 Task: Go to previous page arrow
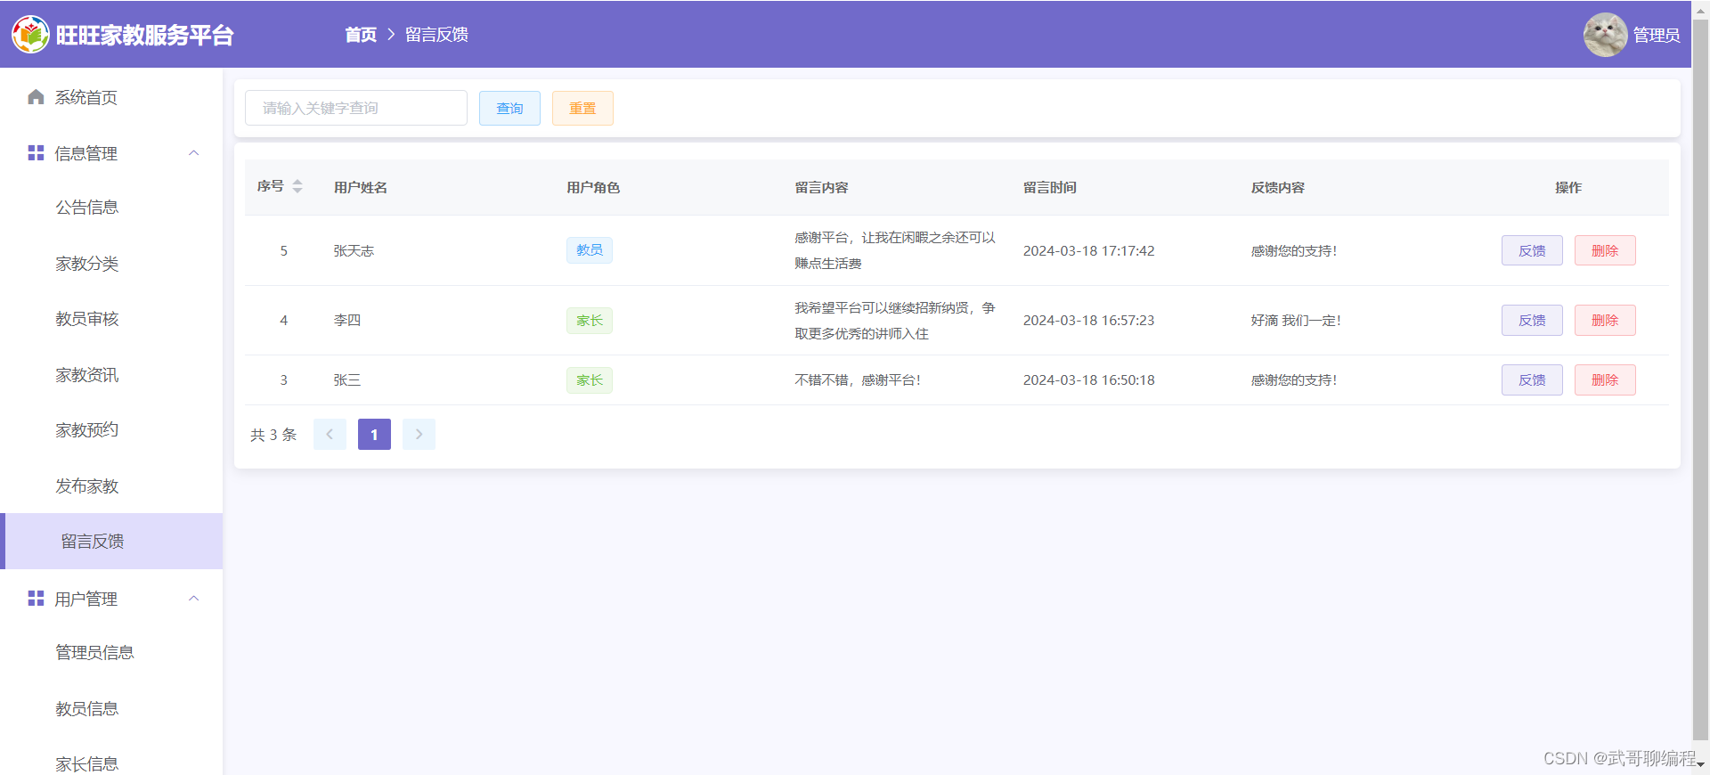click(330, 435)
